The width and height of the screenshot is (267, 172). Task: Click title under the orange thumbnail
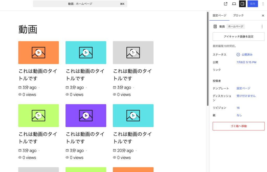(x=38, y=75)
